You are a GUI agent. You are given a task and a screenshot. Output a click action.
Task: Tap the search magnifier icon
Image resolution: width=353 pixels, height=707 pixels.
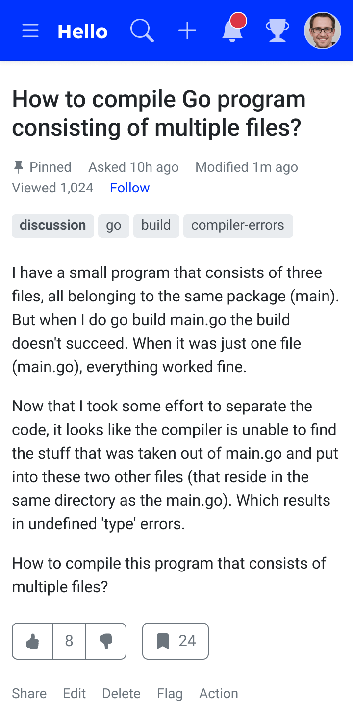pos(142,31)
